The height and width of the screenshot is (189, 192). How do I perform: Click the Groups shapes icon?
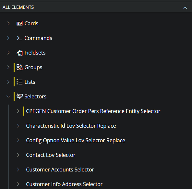[x=19, y=67]
